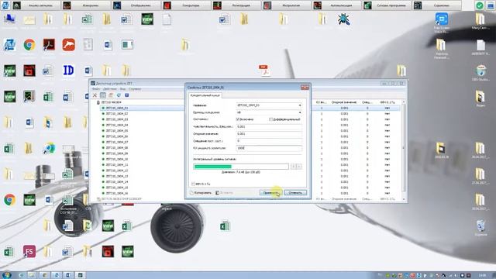496x279 pixels.
Task: Open the Сервисные menu in ZETLAB panel
Action: [x=436, y=5]
